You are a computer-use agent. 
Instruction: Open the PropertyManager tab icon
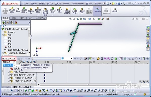pyautogui.click(x=7, y=23)
